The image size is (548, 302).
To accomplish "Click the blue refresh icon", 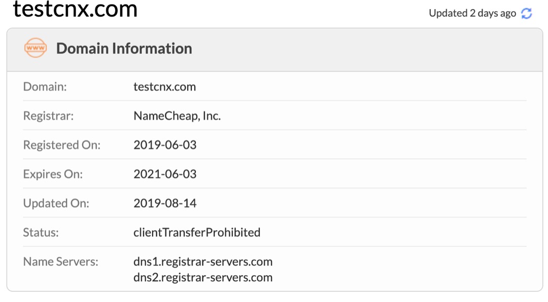I will pyautogui.click(x=526, y=14).
